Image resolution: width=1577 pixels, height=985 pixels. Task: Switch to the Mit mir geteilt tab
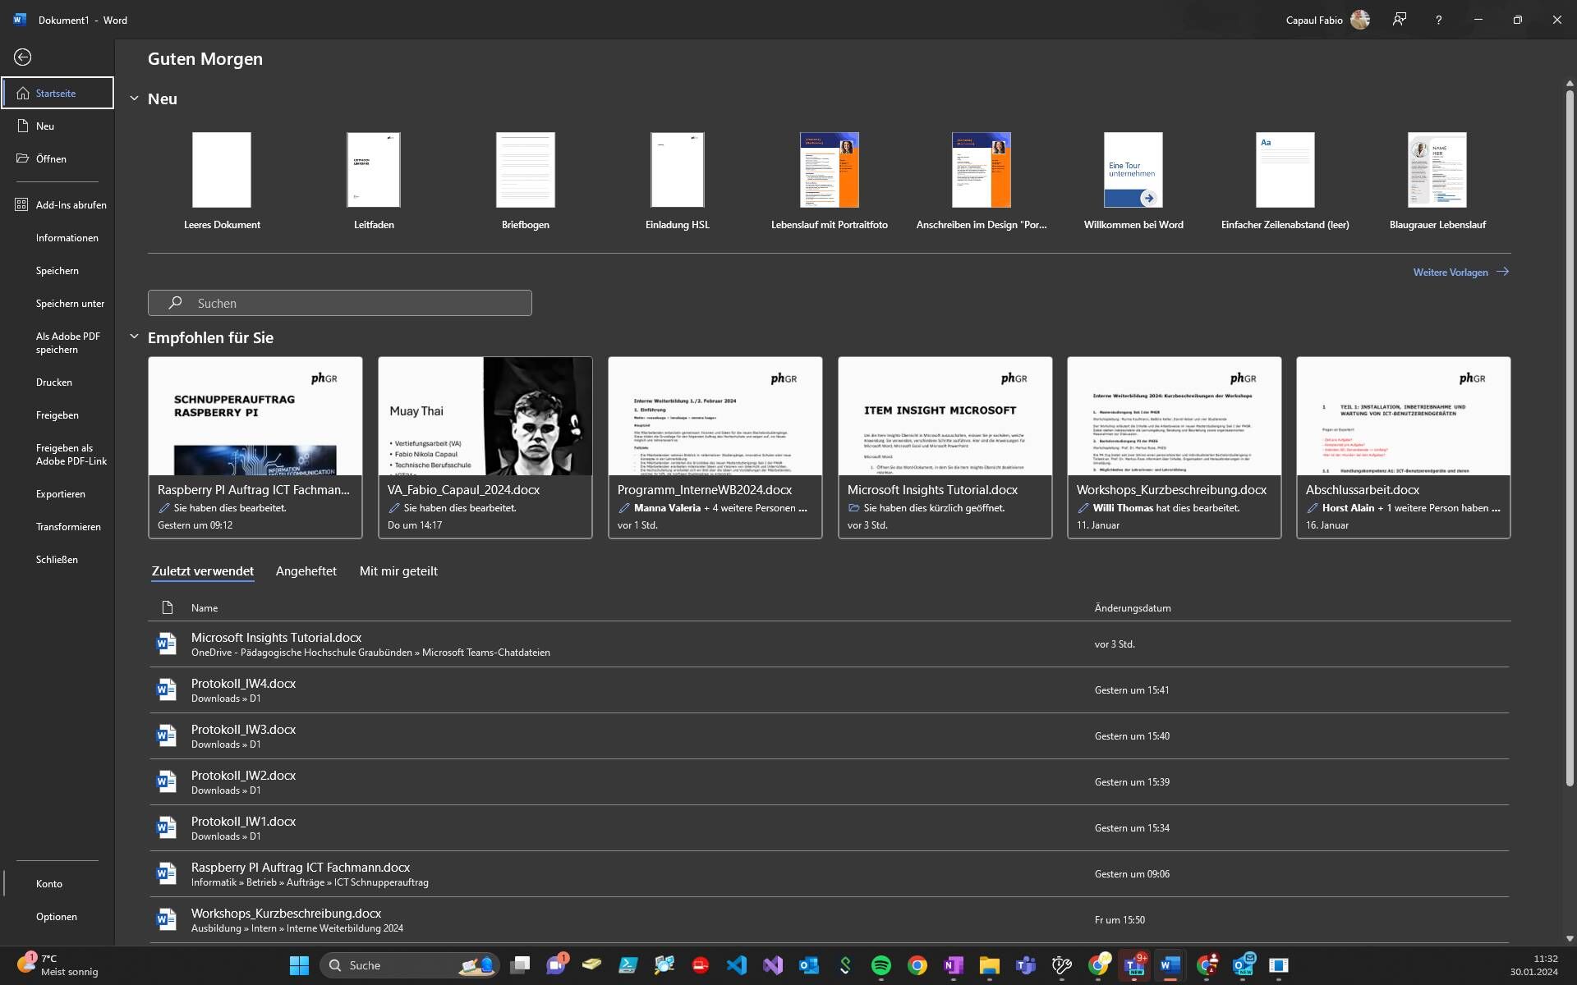pyautogui.click(x=398, y=571)
